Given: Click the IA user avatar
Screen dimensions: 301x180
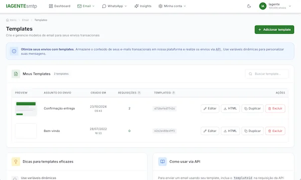Looking at the screenshot, I should [x=263, y=6].
